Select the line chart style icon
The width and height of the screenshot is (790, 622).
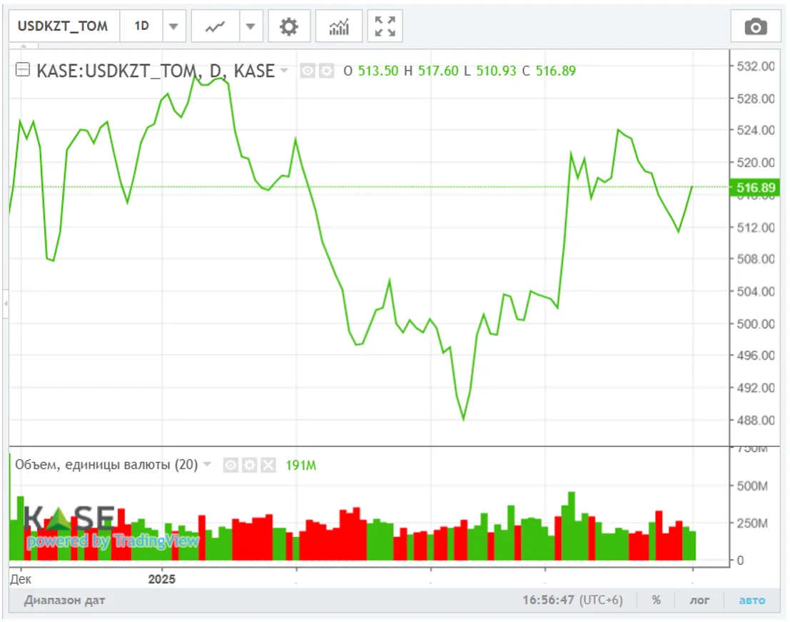click(x=215, y=26)
